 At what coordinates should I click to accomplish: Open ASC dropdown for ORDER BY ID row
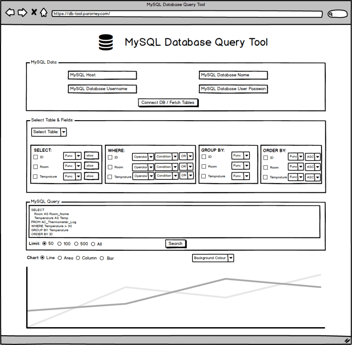click(313, 157)
